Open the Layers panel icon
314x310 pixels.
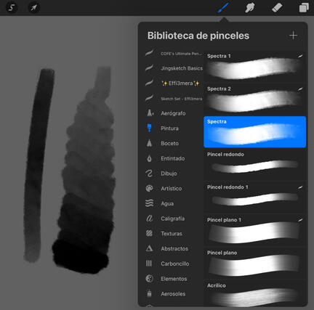pyautogui.click(x=304, y=7)
